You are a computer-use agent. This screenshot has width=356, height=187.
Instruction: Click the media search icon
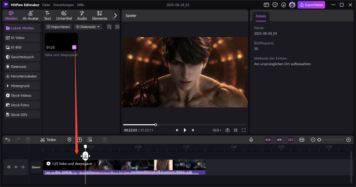pos(109,27)
